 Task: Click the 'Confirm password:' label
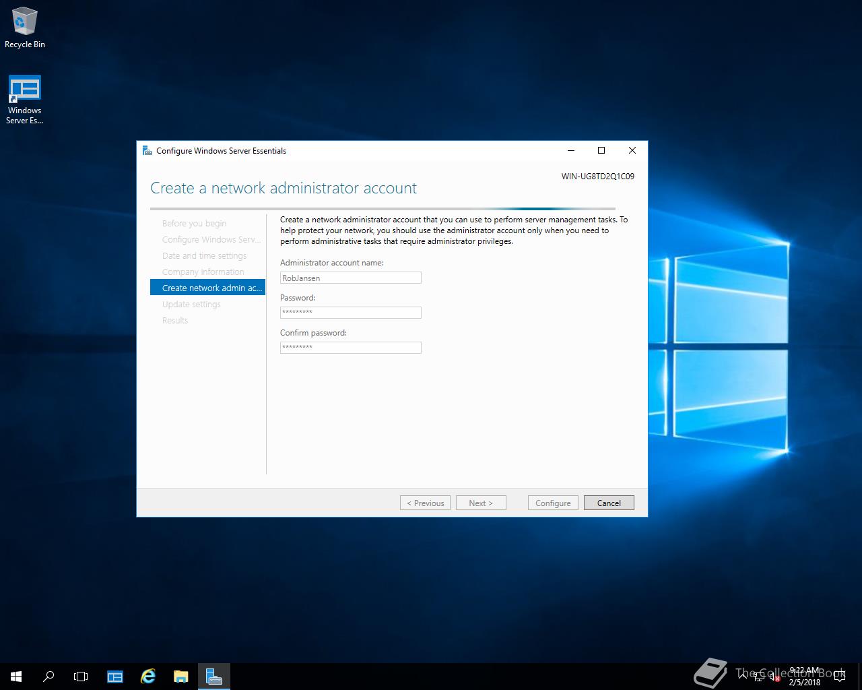(x=313, y=333)
